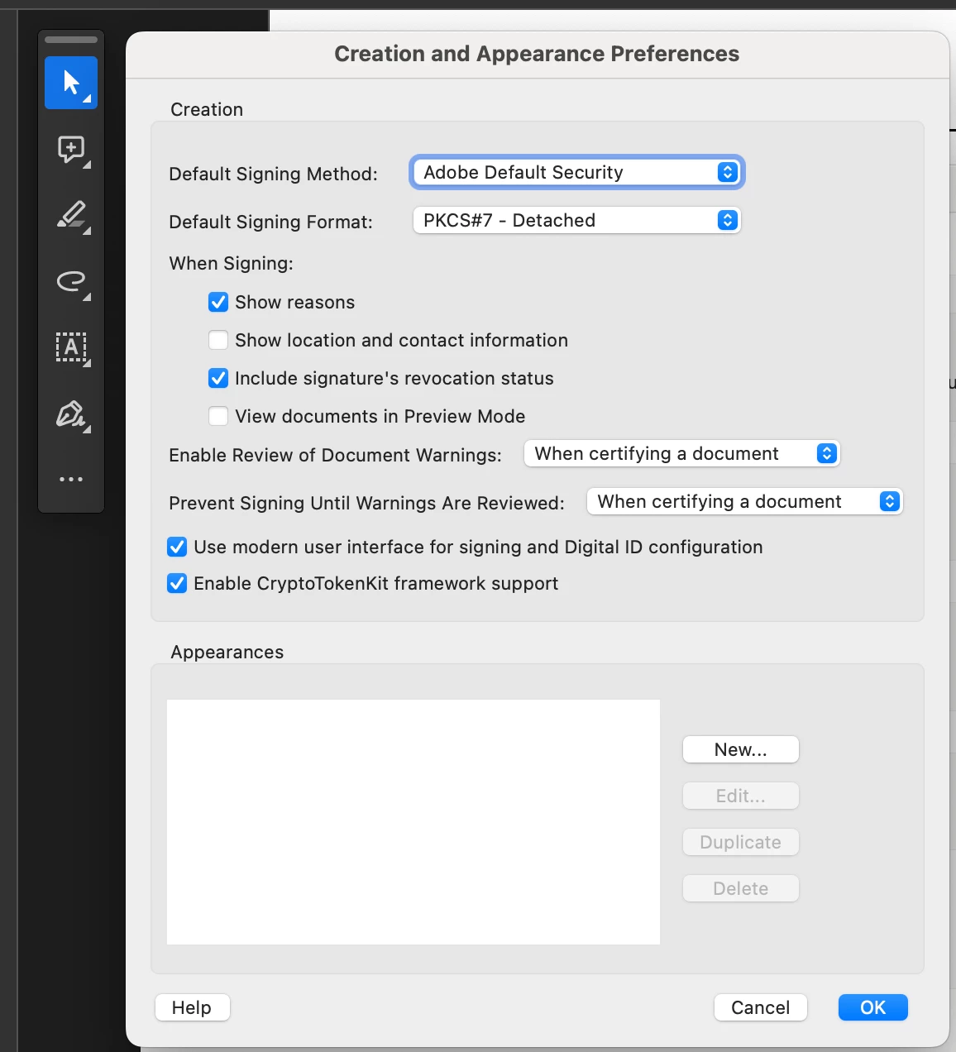Open the Fill & Sign pen tool
Screen dimensions: 956x1052
pos(71,414)
